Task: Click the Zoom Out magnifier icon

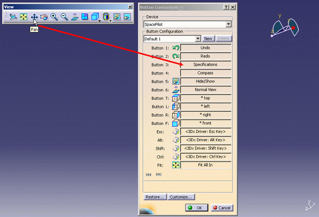Action: coord(64,17)
